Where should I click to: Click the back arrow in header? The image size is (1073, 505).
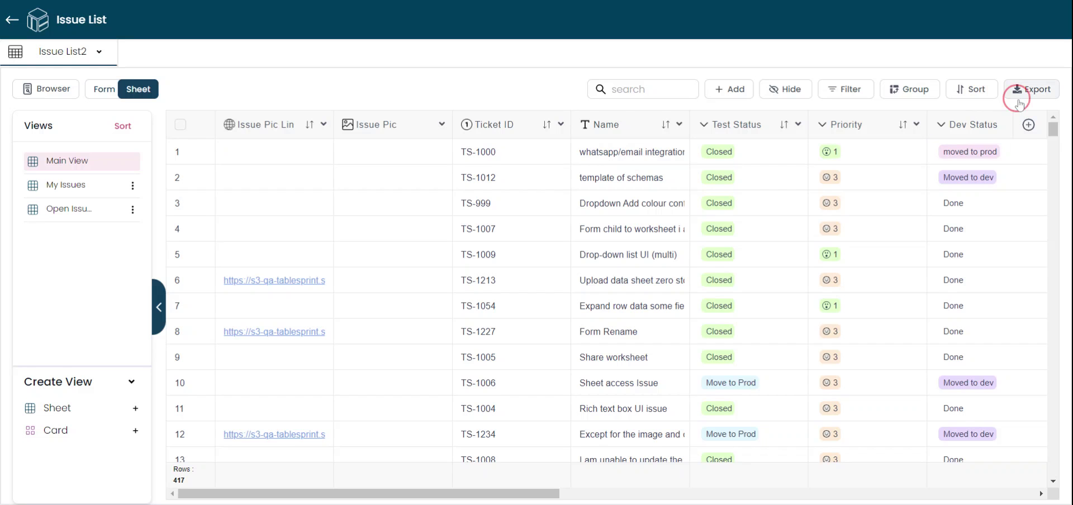pos(12,20)
